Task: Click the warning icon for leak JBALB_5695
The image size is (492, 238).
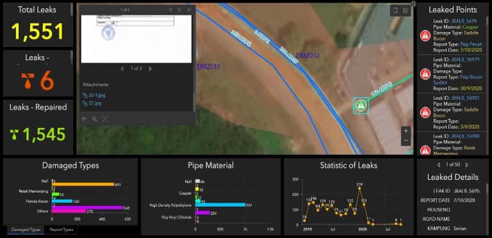Action: [x=425, y=36]
